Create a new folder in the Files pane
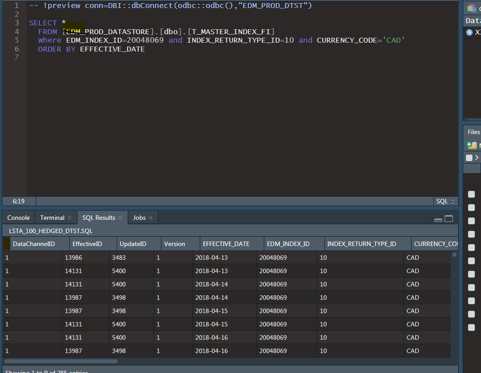The width and height of the screenshot is (481, 373). click(x=472, y=145)
